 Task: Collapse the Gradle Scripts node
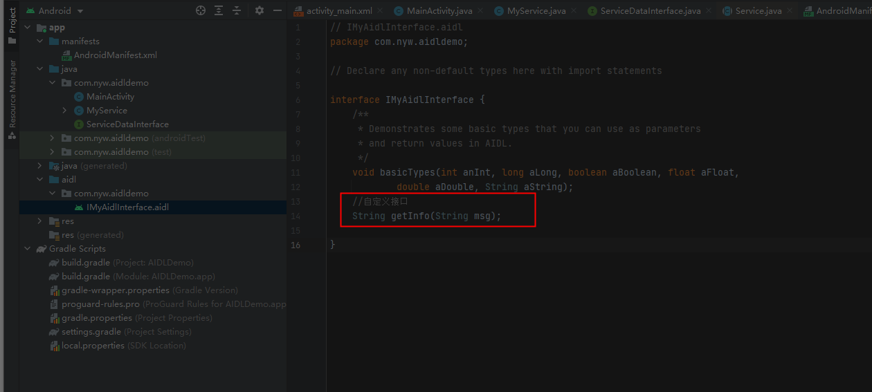28,249
